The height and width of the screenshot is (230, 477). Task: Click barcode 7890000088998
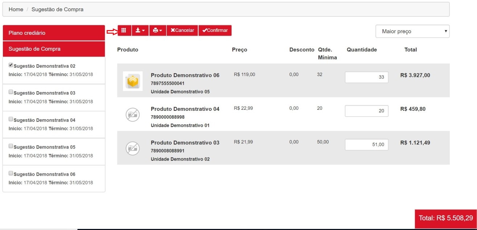point(168,117)
